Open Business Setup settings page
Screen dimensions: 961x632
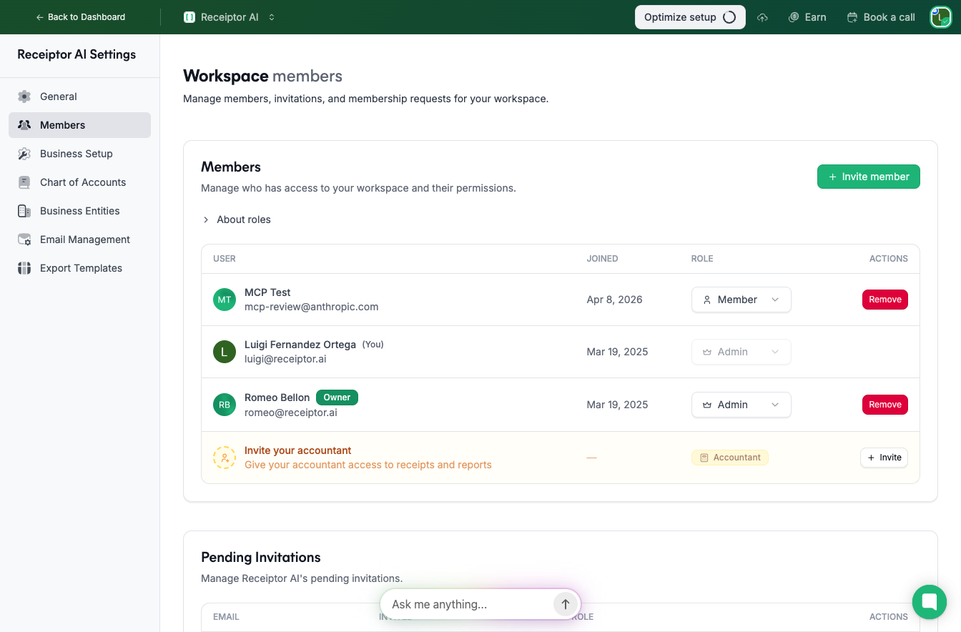(x=77, y=154)
